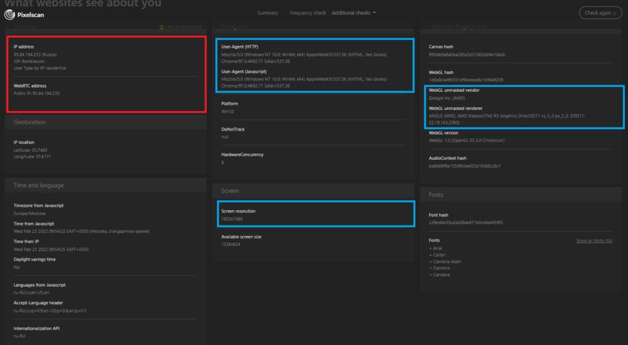This screenshot has height=345, width=628.
Task: Open the Summary tab
Action: [x=267, y=13]
